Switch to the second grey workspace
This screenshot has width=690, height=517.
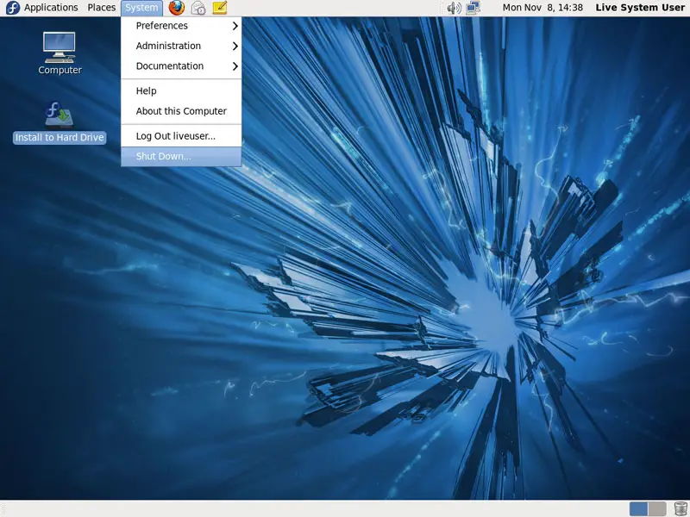tap(657, 509)
